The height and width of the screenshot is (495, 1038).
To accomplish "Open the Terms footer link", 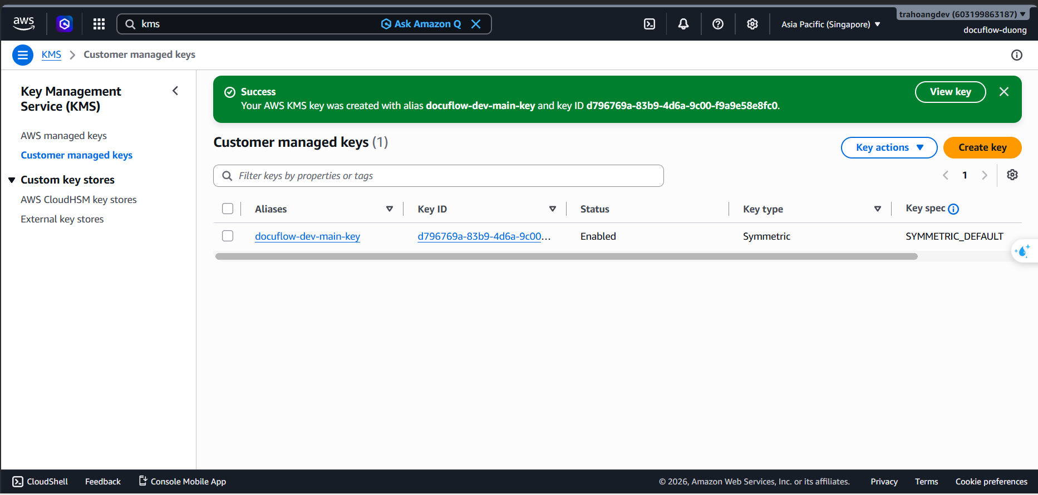I will 926,482.
